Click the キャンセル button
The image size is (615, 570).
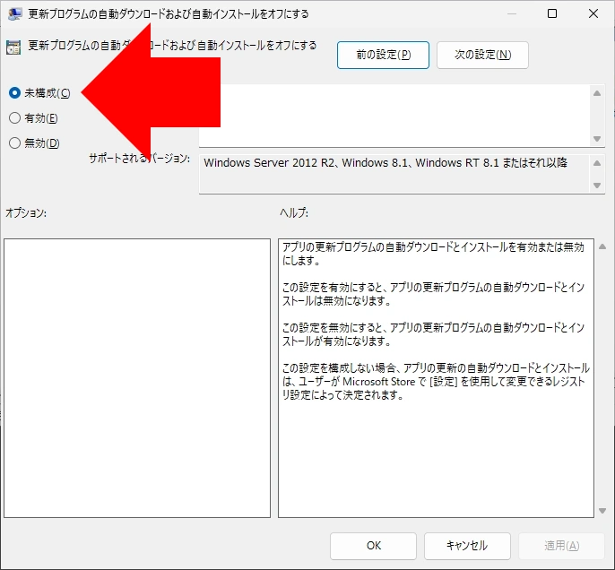point(467,546)
